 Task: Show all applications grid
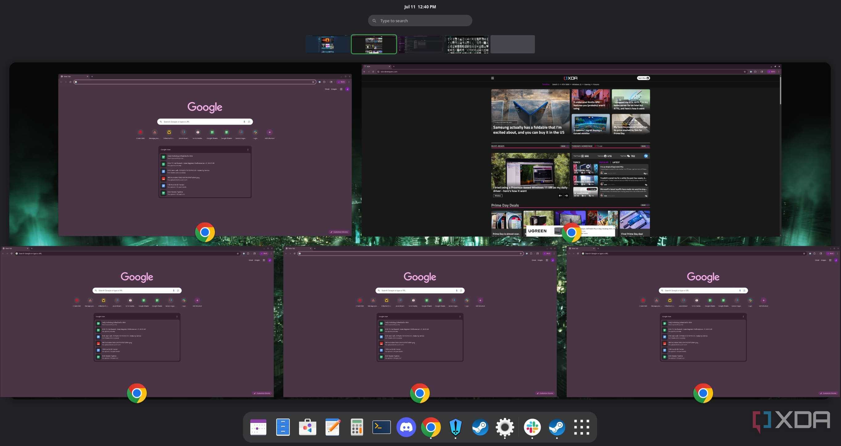(581, 427)
